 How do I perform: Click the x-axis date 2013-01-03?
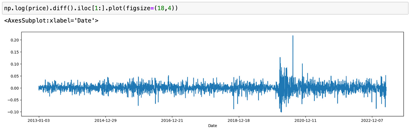(38, 120)
